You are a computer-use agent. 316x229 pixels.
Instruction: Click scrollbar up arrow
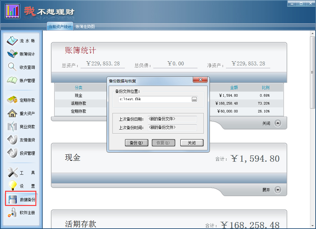(x=313, y=33)
